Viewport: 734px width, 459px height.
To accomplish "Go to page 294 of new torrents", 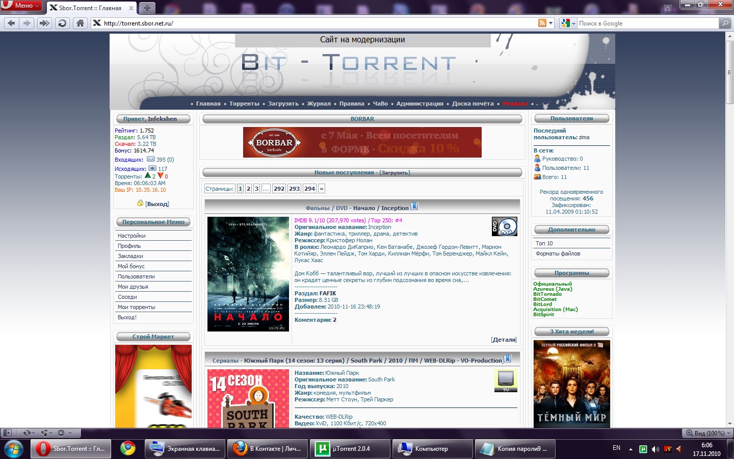I will click(309, 189).
